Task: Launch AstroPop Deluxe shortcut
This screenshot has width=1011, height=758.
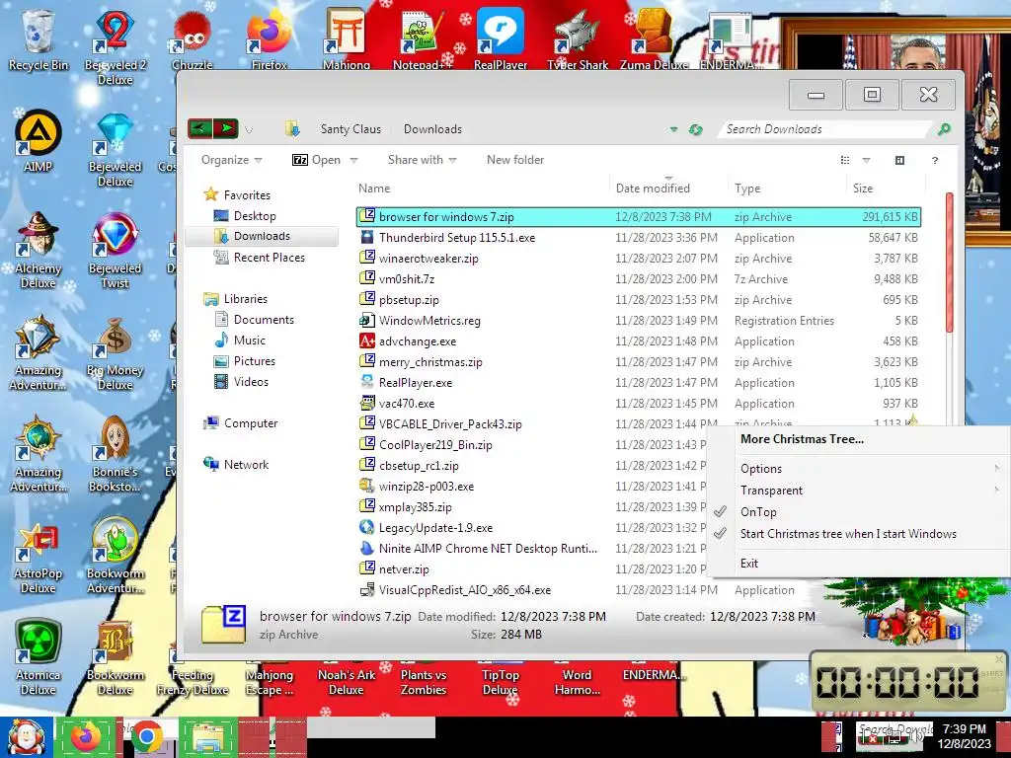Action: (x=39, y=556)
